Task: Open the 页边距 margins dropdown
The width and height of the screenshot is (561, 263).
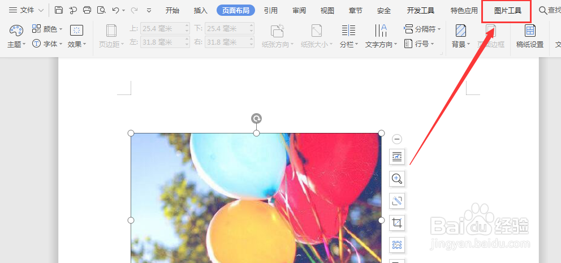Action: tap(111, 37)
